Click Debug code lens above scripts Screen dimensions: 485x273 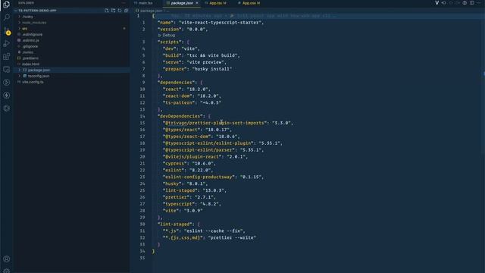167,36
